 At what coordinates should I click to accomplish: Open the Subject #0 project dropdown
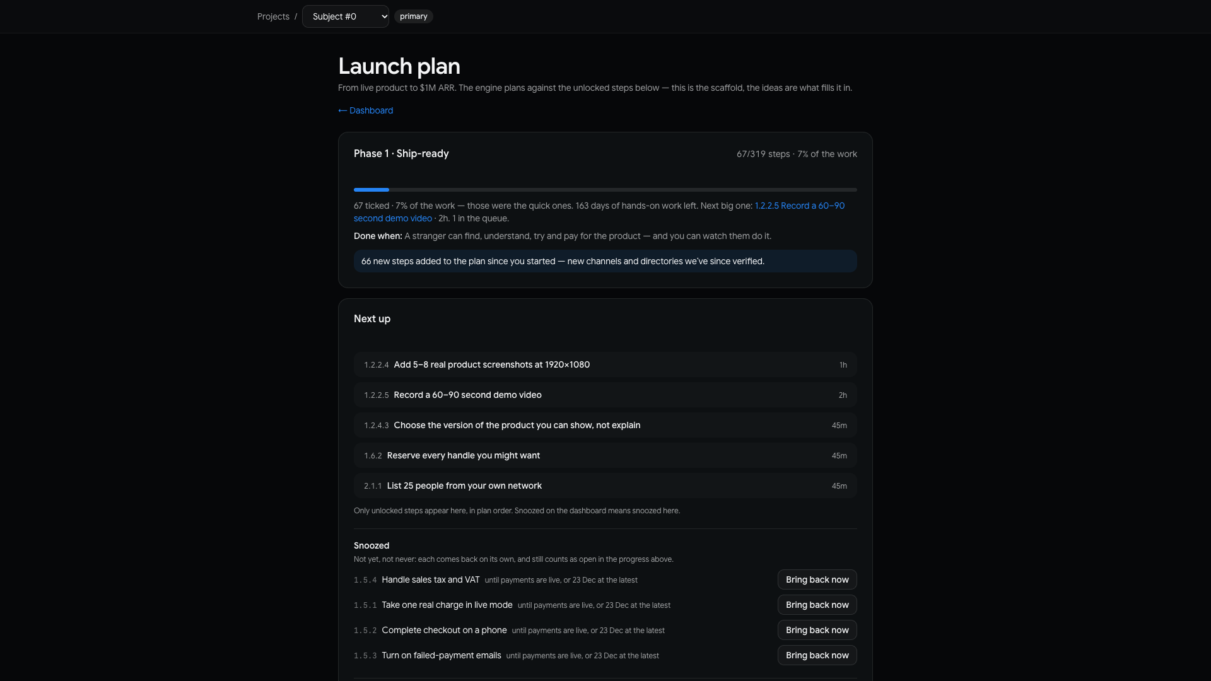point(346,16)
